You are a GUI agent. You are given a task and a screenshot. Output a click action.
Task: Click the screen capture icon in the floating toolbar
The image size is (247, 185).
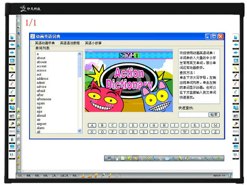pos(186,158)
